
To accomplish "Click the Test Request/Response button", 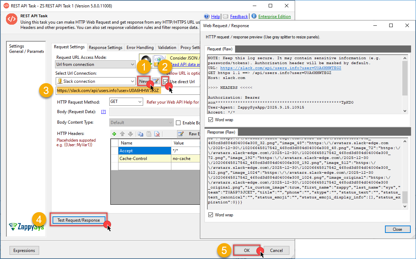I will [79, 220].
